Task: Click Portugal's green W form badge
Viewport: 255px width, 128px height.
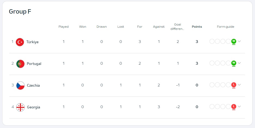Action: (234, 63)
